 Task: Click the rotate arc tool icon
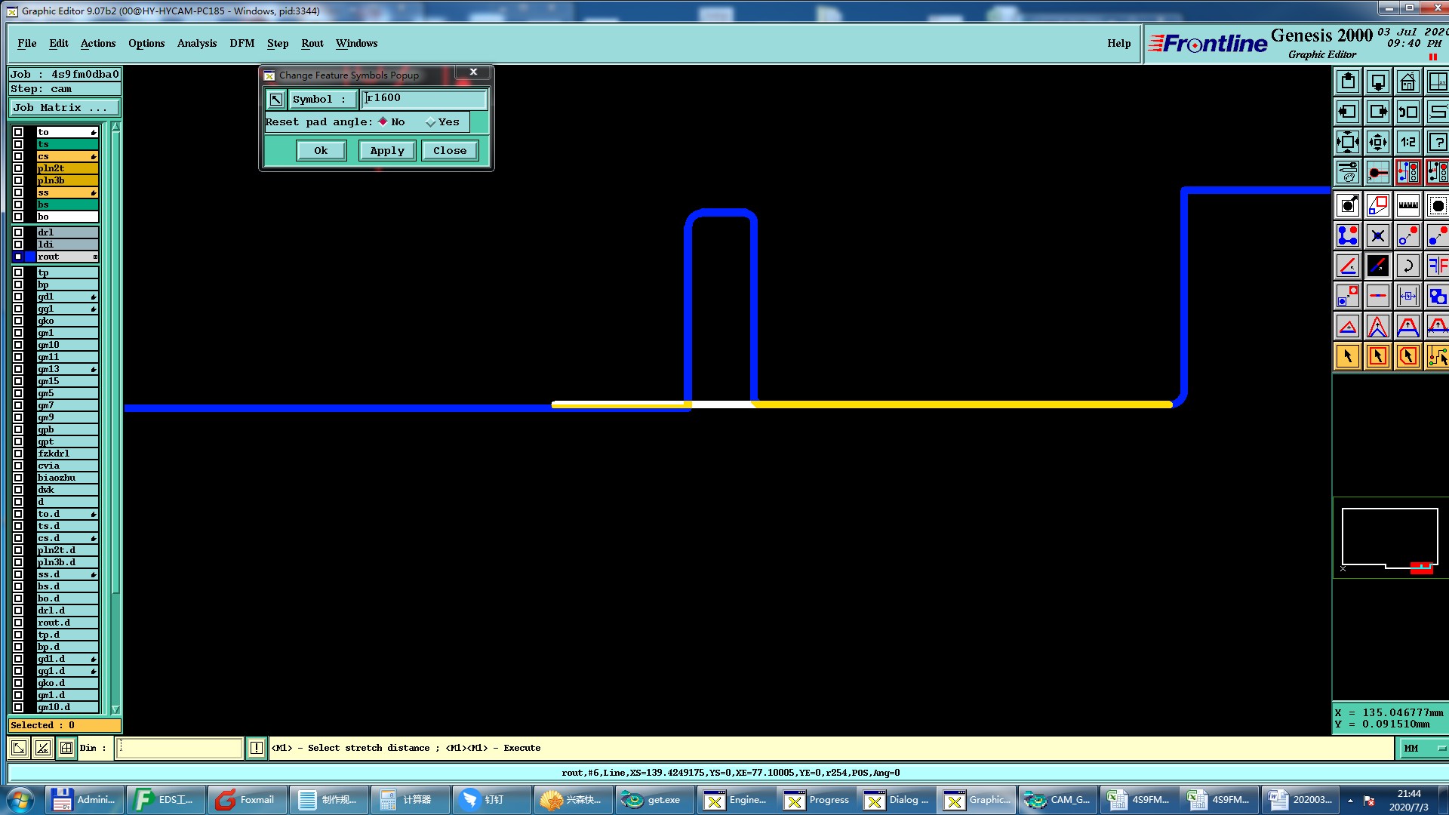point(1407,266)
